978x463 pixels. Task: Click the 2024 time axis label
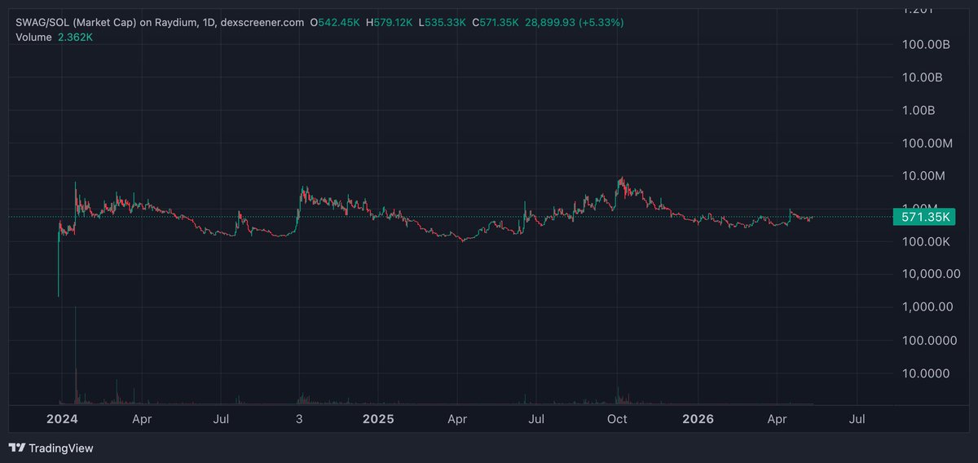point(62,420)
